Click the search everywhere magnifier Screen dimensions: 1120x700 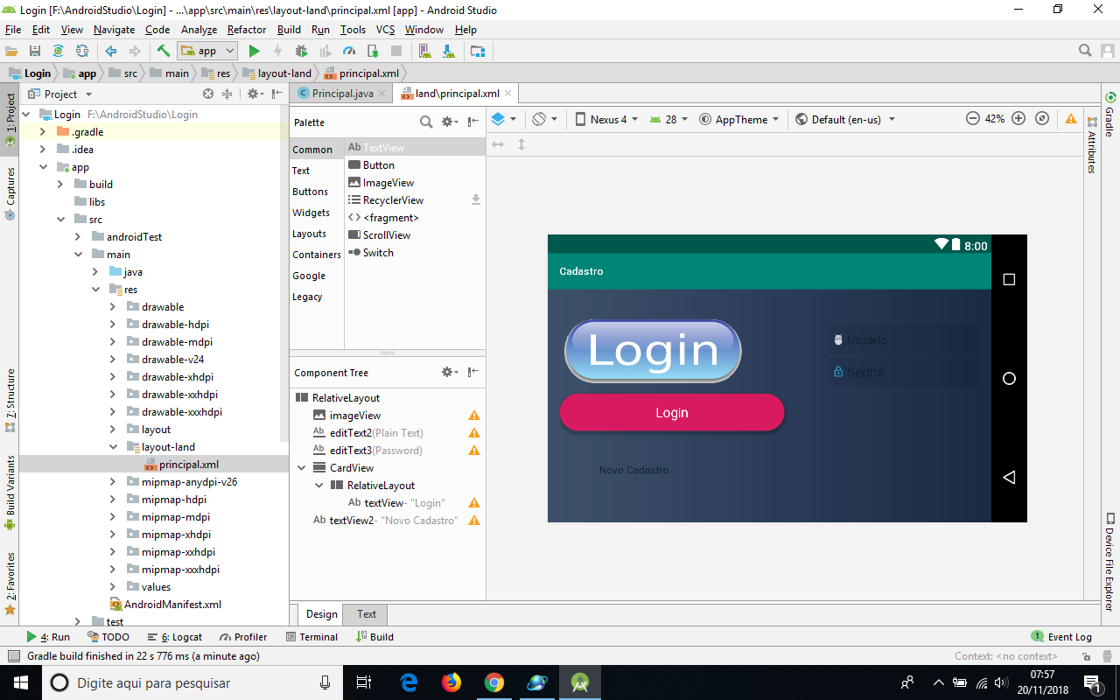1085,50
